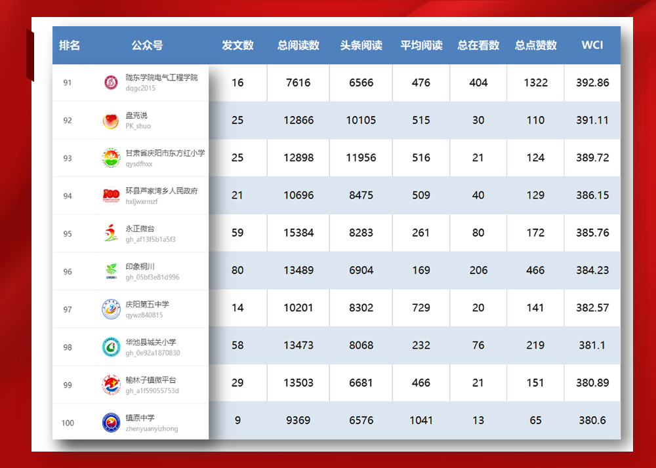Click the WCI column header

[x=592, y=45]
